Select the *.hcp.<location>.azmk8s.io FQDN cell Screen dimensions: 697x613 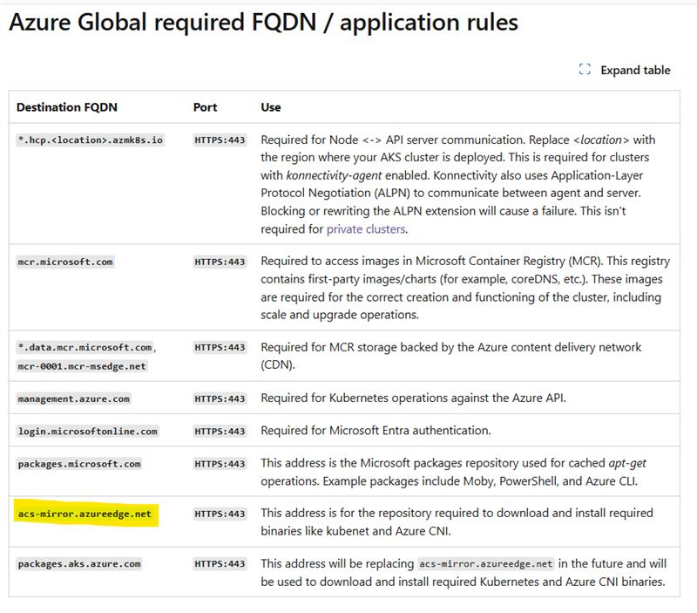pyautogui.click(x=91, y=140)
